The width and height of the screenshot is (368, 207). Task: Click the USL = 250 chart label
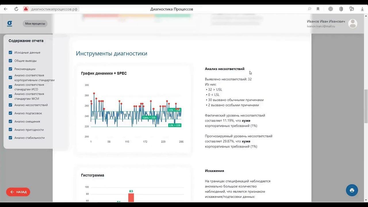[175, 110]
